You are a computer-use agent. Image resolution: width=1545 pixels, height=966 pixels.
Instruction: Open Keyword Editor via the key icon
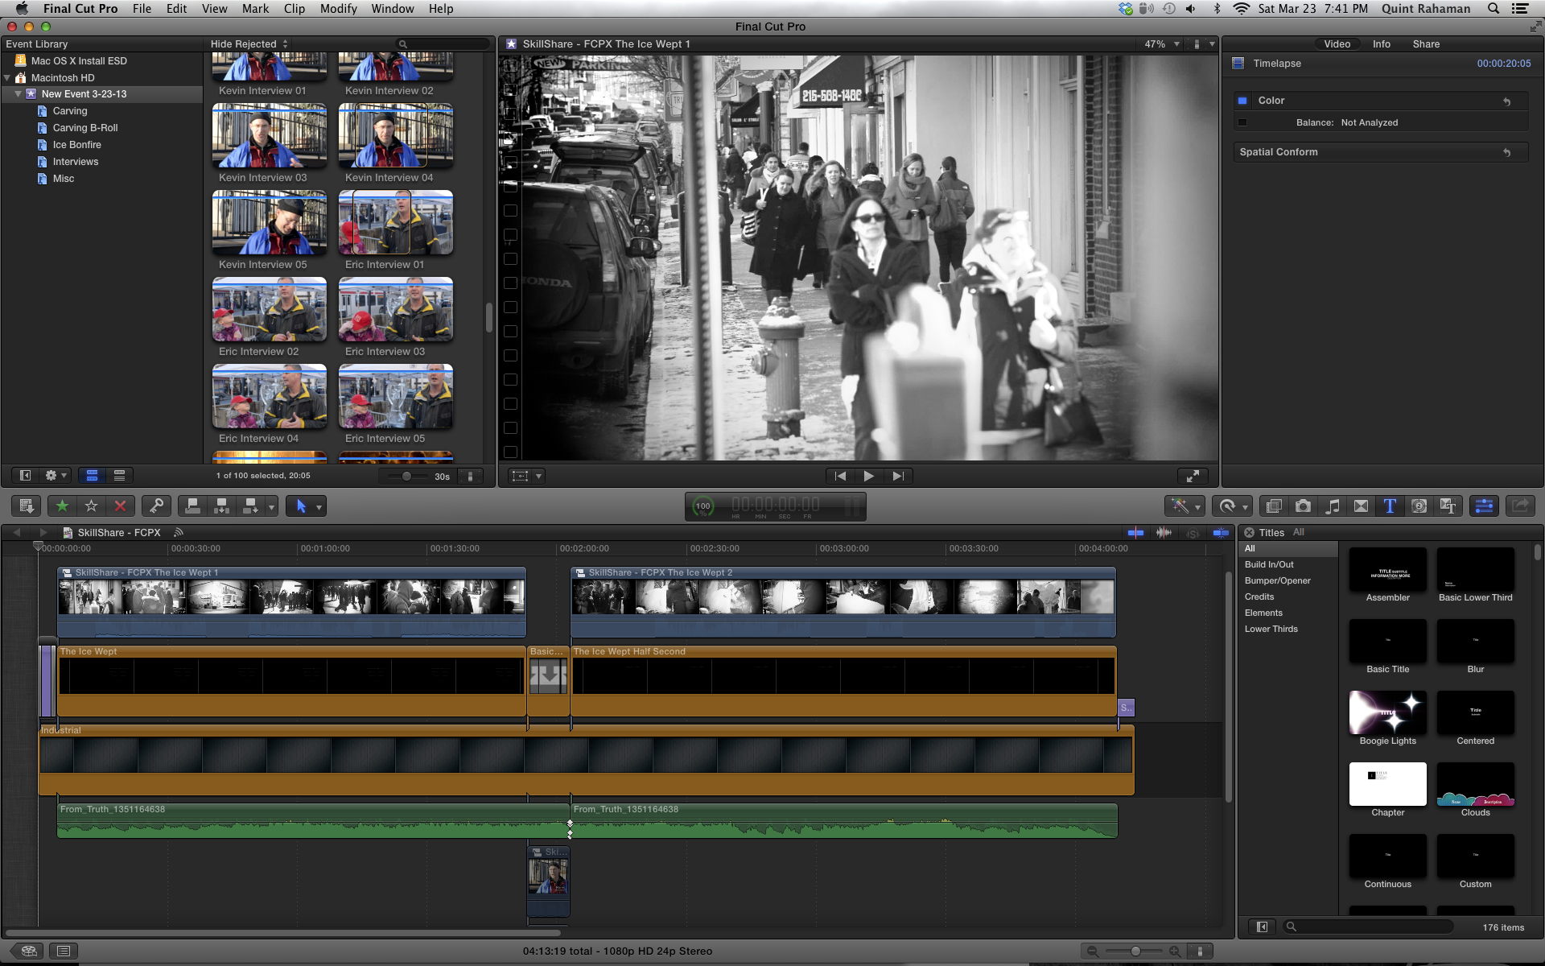click(x=156, y=506)
